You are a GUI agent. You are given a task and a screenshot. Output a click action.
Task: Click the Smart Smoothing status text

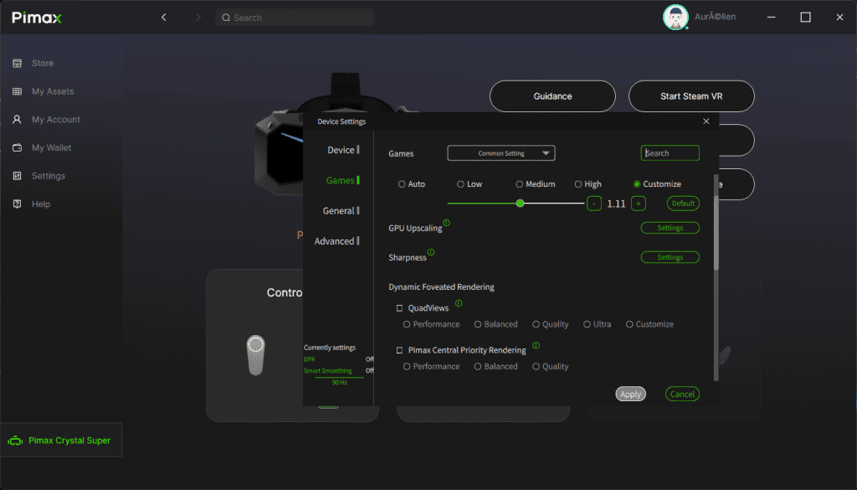pyautogui.click(x=328, y=371)
